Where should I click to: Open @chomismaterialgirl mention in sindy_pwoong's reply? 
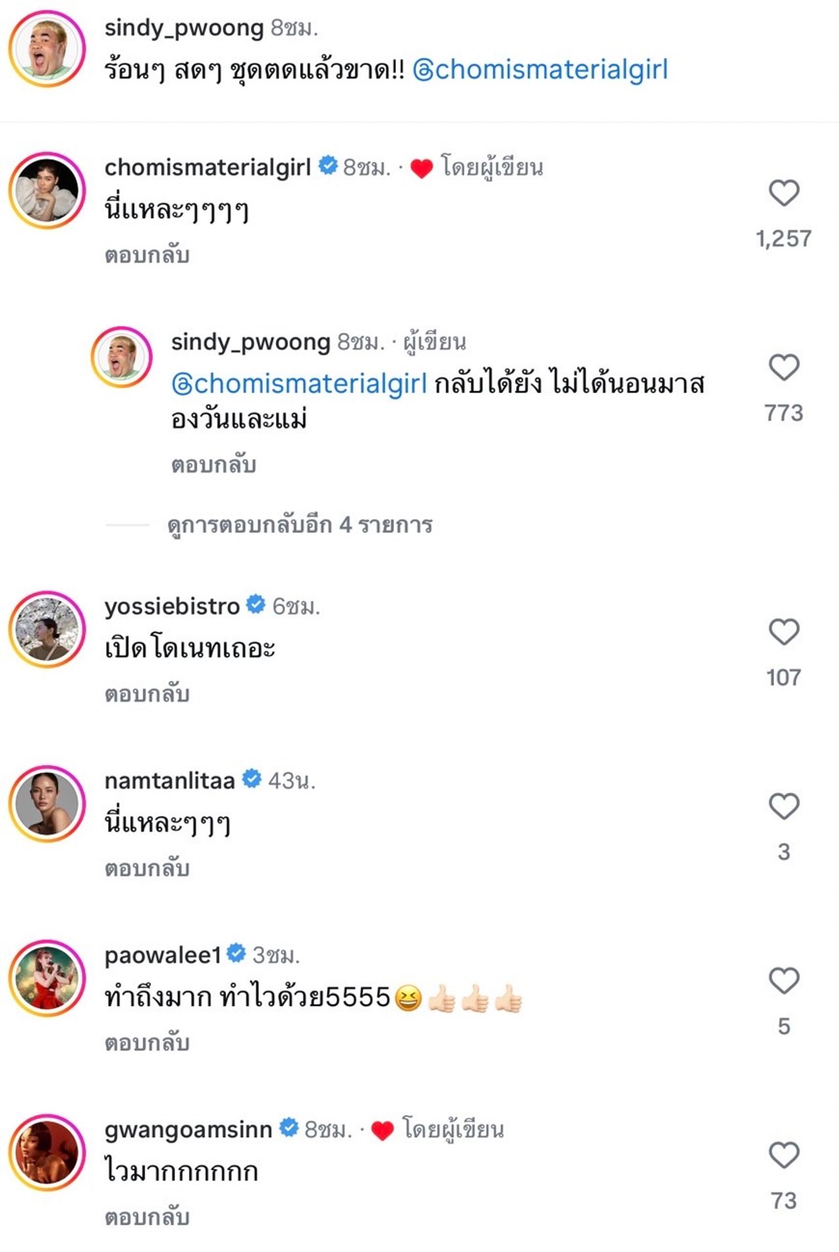(x=299, y=383)
